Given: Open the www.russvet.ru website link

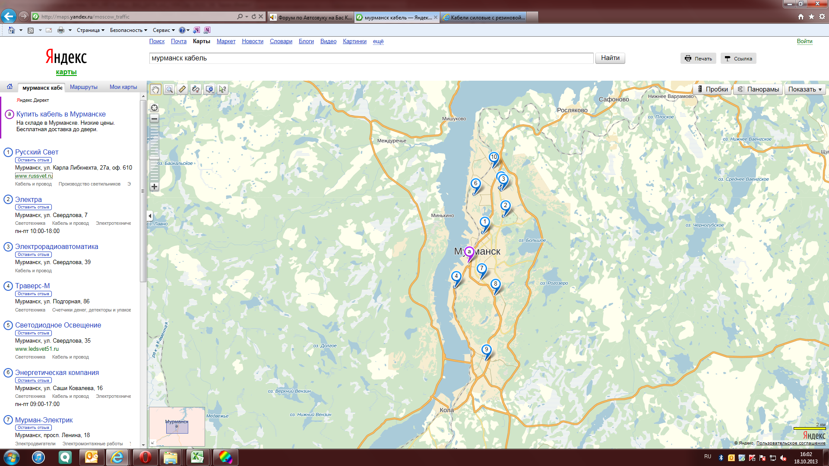Looking at the screenshot, I should [34, 176].
